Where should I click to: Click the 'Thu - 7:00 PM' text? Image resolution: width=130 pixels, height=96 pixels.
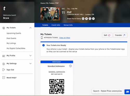pos(72,9)
